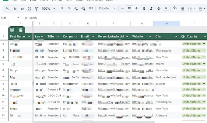Toggle italic formatting
Screen dimensions: 207x123
tap(151, 8)
